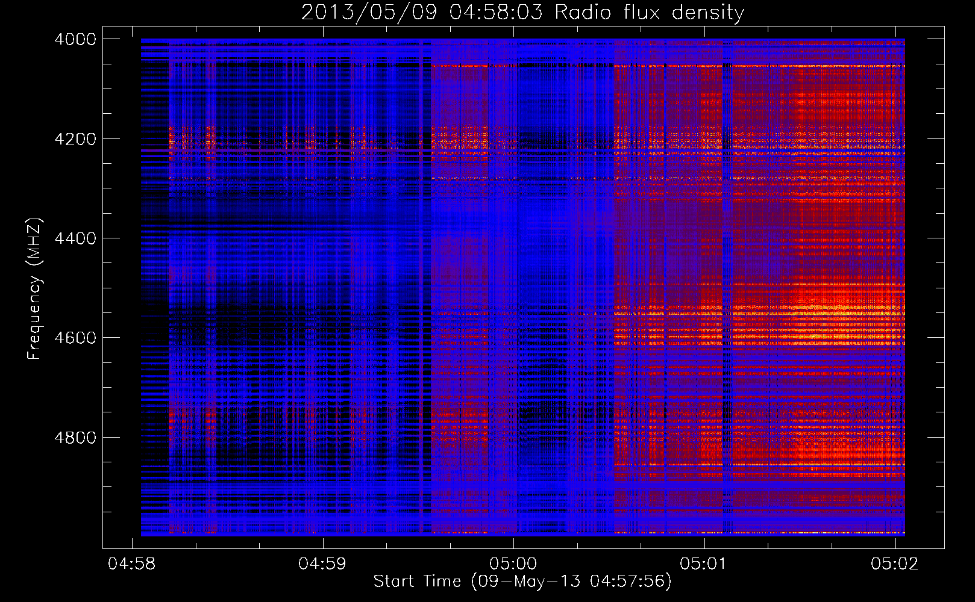Click the 04:58 time axis label
This screenshot has width=975, height=602.
[x=131, y=563]
